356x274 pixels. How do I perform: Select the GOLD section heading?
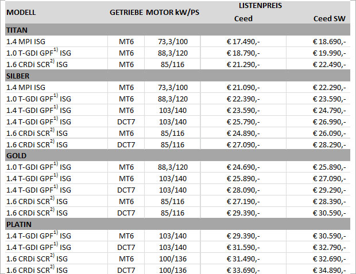point(16,155)
